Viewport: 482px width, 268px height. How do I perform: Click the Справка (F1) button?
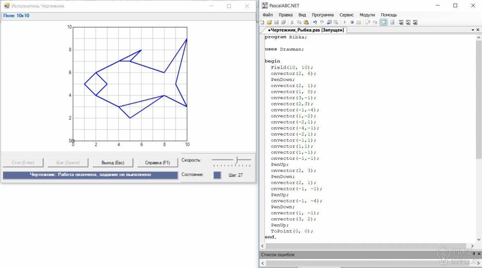click(x=157, y=163)
